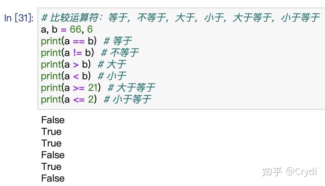Click the In [31] cell prompt
This screenshot has width=325, height=186.
click(19, 18)
